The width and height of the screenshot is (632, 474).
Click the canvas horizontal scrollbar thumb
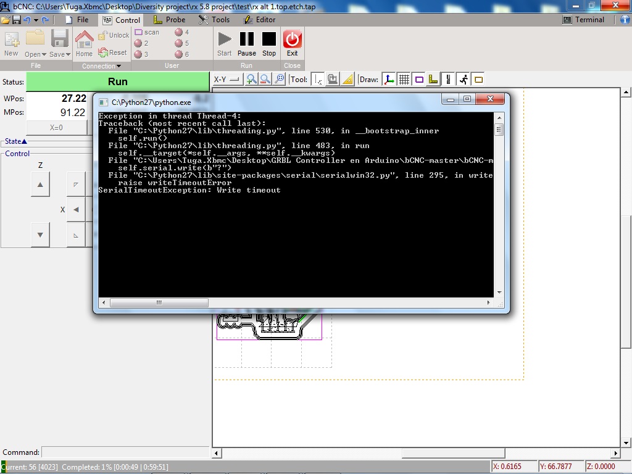pos(453,453)
